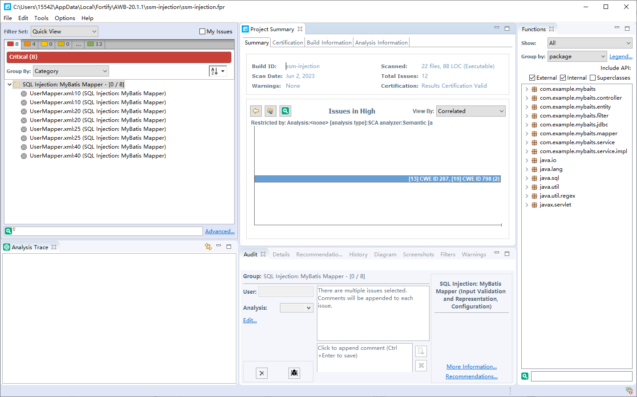Select first UserMapper.xml:10 issue icon

pyautogui.click(x=24, y=93)
